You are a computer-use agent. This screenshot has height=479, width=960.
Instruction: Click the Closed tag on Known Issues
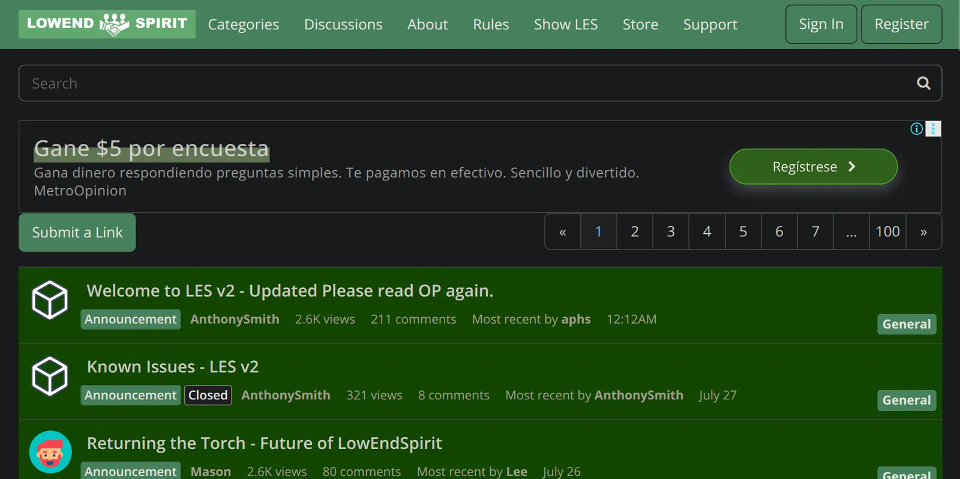pos(208,396)
